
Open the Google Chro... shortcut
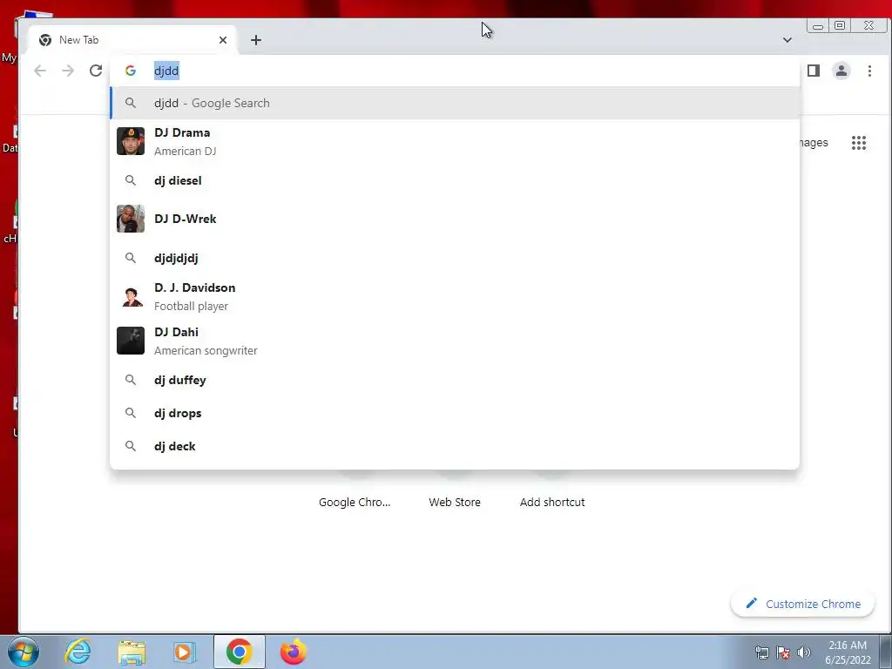(355, 502)
